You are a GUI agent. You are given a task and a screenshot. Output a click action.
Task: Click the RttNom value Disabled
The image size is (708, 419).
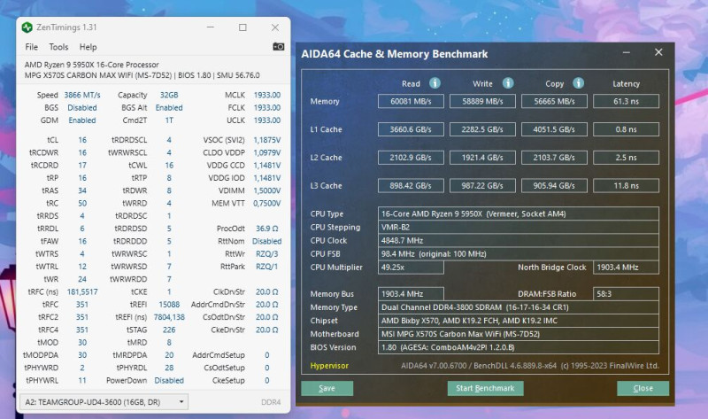[267, 241]
